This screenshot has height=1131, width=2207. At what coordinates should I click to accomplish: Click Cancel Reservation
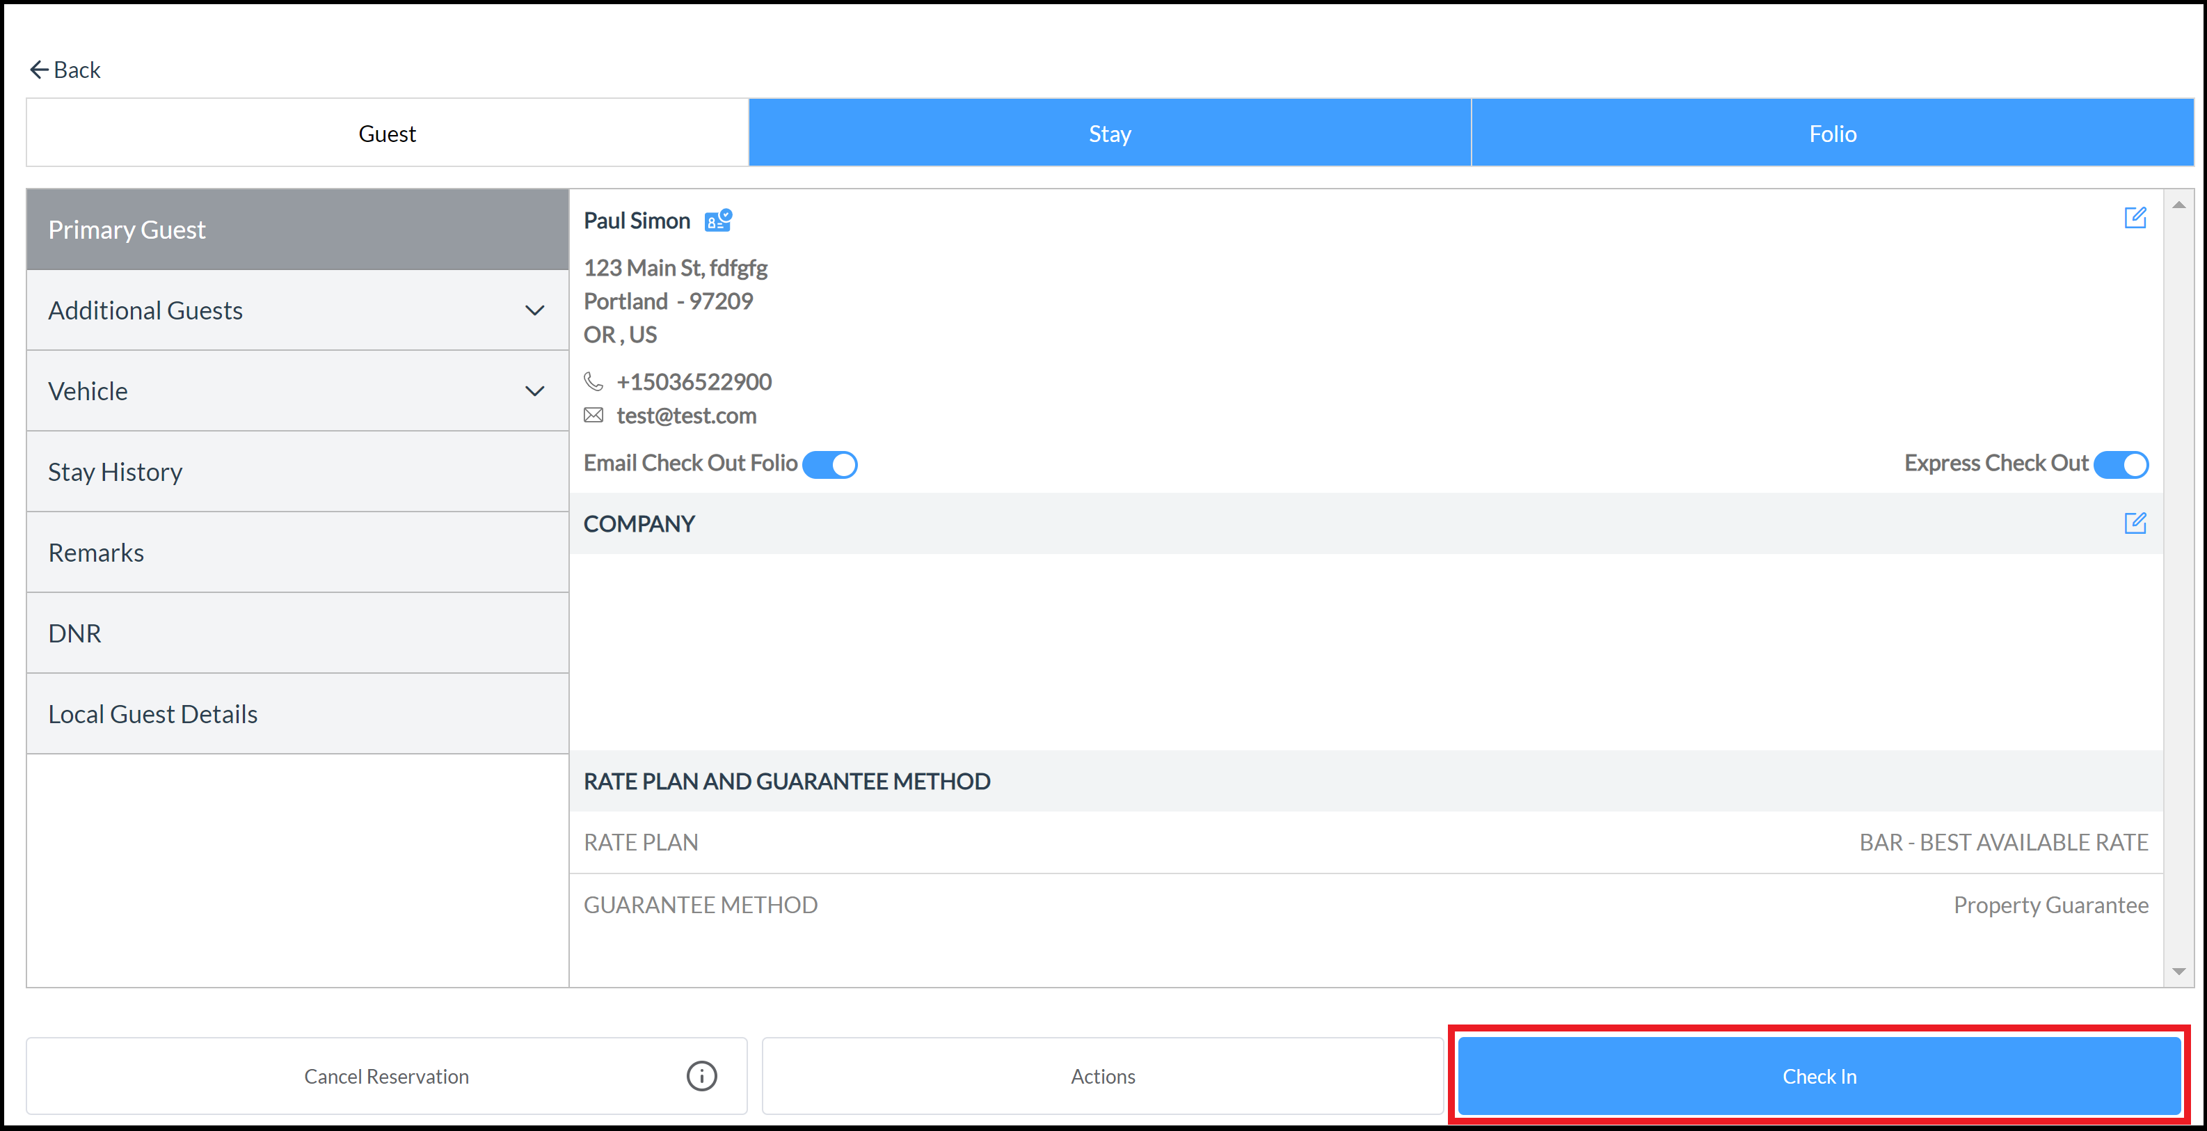tap(386, 1076)
